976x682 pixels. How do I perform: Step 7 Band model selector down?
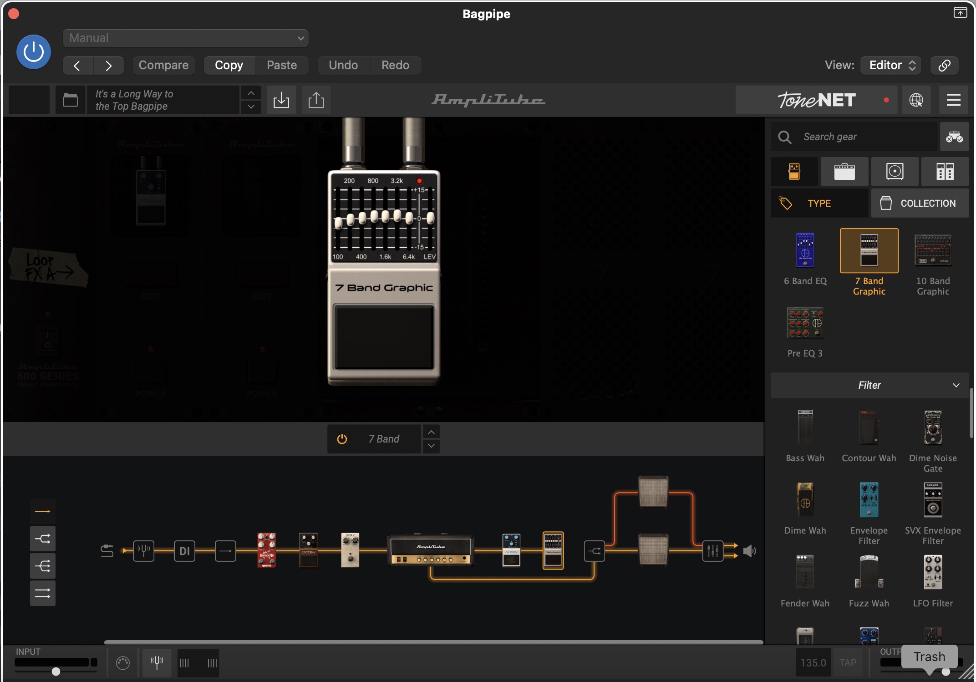coord(431,446)
